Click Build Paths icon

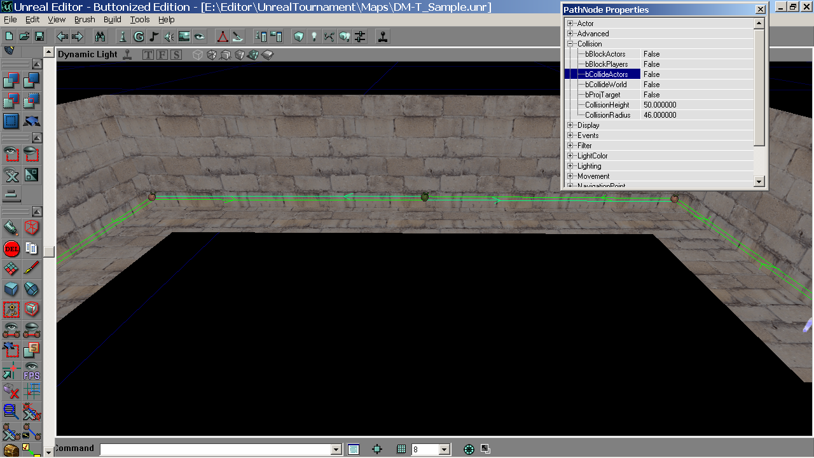click(329, 36)
